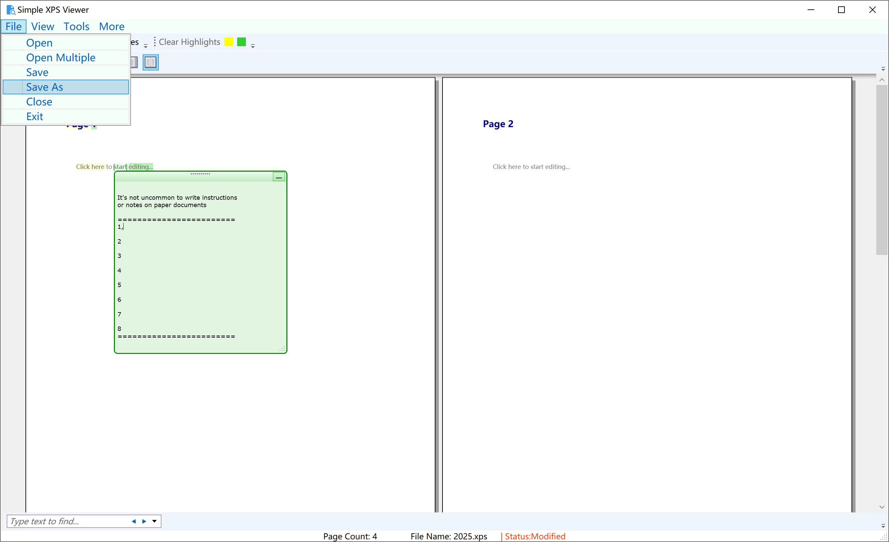Minimize the green sticky note
Viewport: 889px width, 542px height.
pyautogui.click(x=279, y=177)
